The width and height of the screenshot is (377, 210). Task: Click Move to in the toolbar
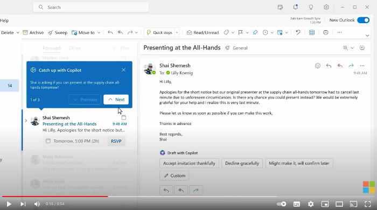[83, 32]
